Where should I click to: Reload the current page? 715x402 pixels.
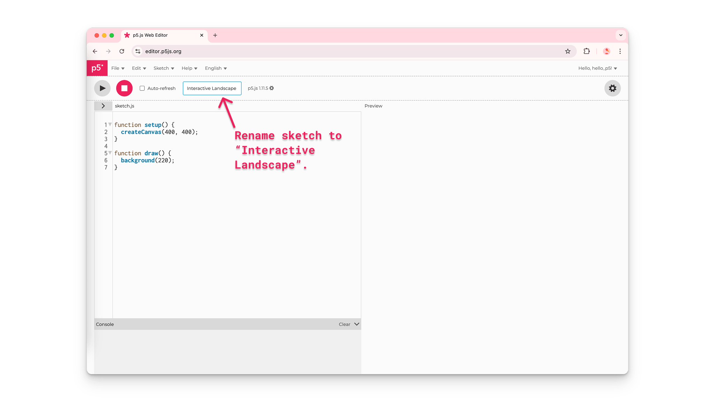(122, 51)
